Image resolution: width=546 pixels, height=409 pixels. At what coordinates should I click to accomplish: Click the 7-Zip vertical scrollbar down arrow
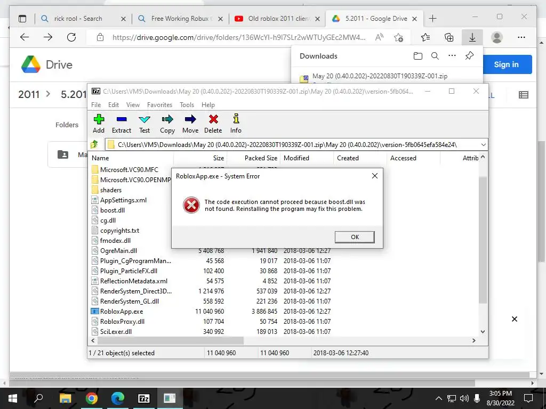click(483, 331)
